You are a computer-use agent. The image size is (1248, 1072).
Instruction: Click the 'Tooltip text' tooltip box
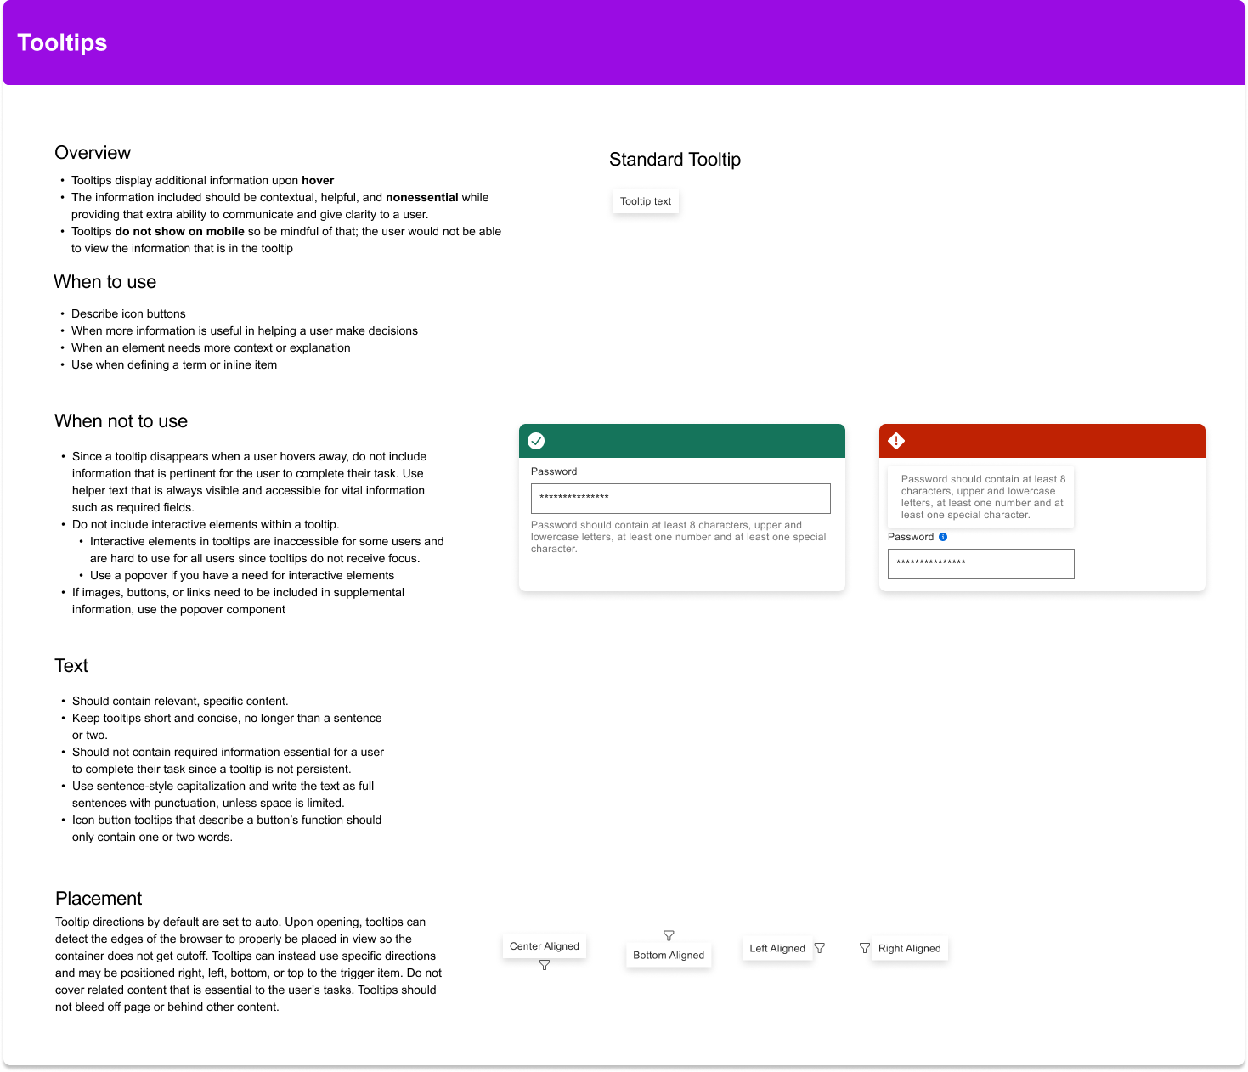tap(646, 201)
